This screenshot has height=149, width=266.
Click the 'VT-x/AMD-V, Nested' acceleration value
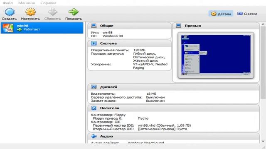[150, 64]
